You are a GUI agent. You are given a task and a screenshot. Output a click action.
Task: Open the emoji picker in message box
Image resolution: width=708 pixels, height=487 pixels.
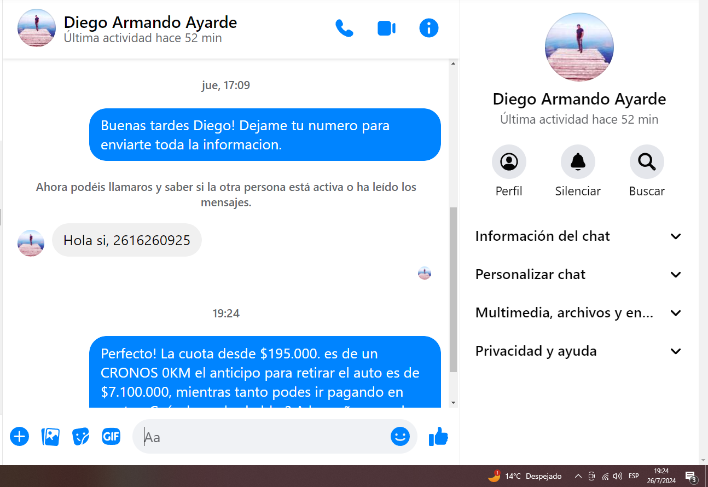(x=400, y=437)
